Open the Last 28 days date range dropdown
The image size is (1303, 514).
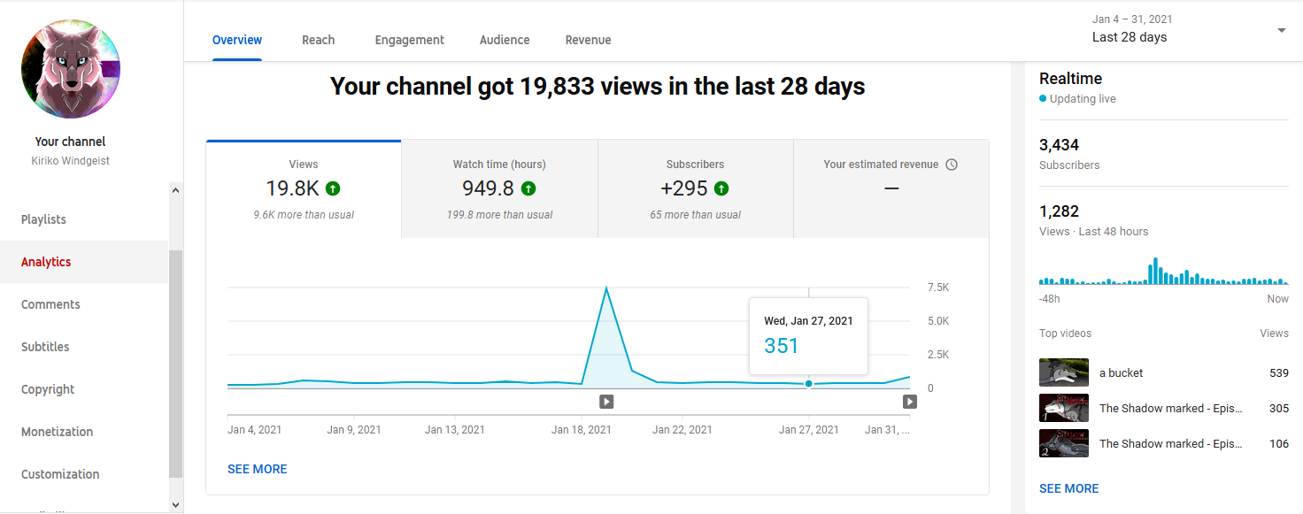pos(1280,30)
